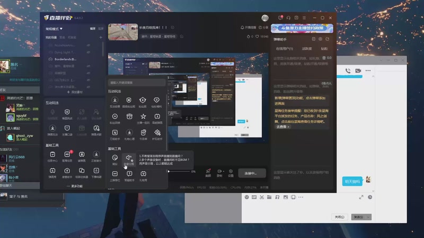Open hamburger menu in 直播伴侣 title bar
424x238 pixels.
[x=304, y=18]
